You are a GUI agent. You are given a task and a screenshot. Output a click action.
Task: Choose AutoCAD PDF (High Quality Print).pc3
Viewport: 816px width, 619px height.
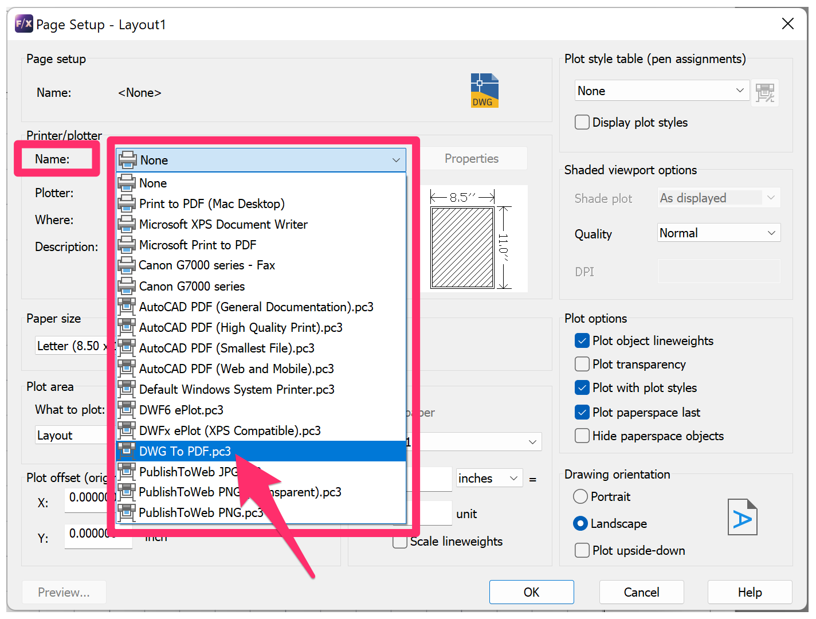click(261, 328)
